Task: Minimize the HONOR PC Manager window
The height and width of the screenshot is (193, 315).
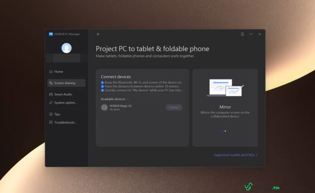Action: [x=251, y=34]
